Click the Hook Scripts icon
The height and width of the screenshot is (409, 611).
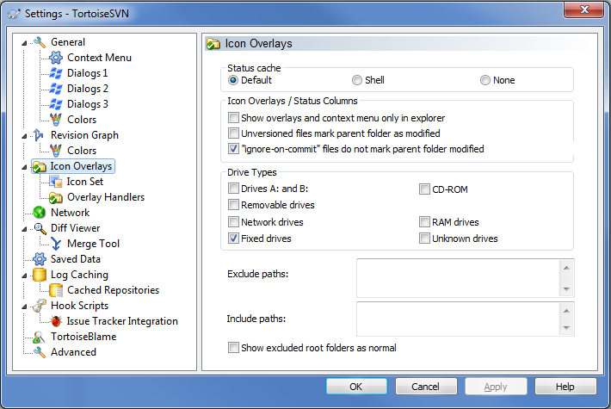coord(40,306)
